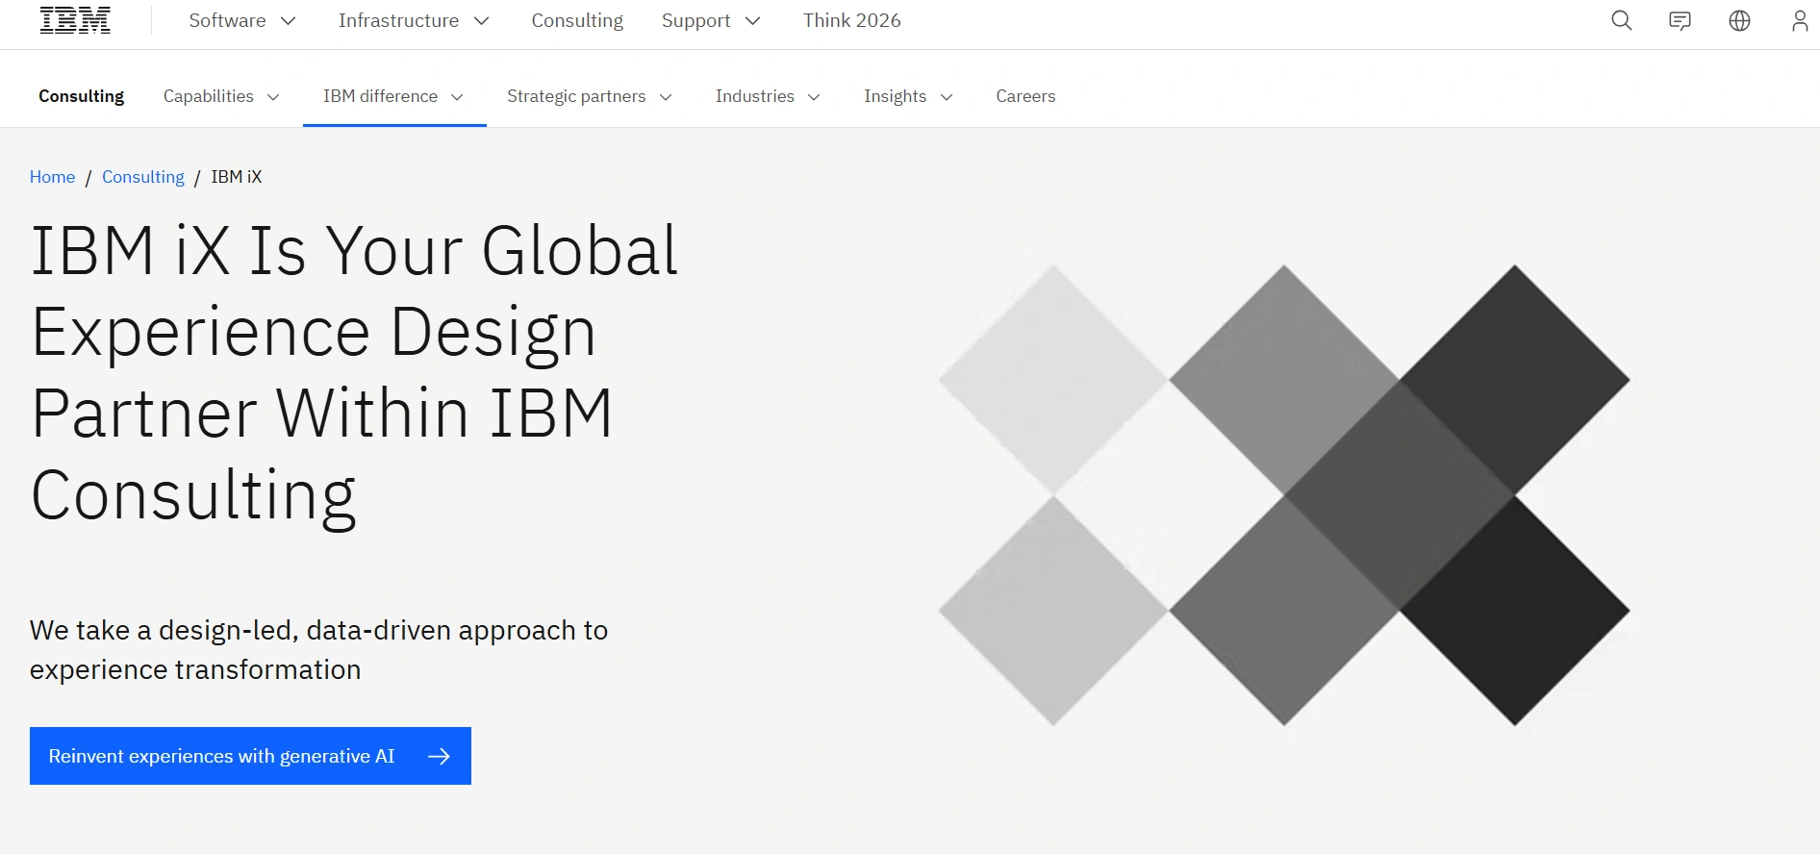
Task: Open the user profile icon
Action: (x=1799, y=20)
